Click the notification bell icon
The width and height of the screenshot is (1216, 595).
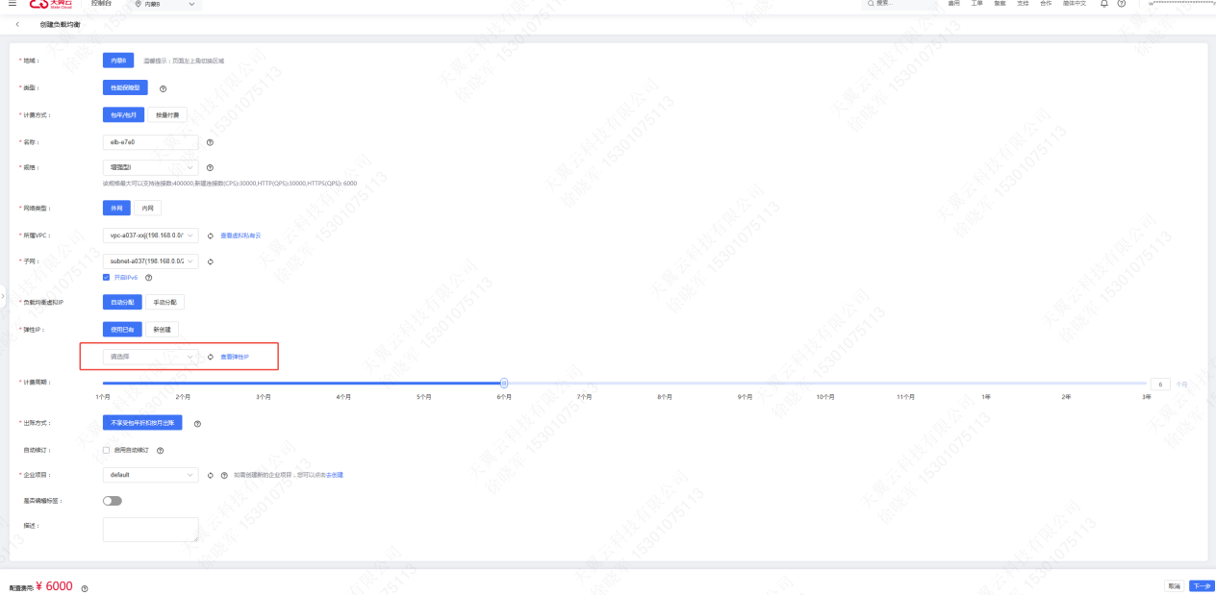pos(1104,4)
